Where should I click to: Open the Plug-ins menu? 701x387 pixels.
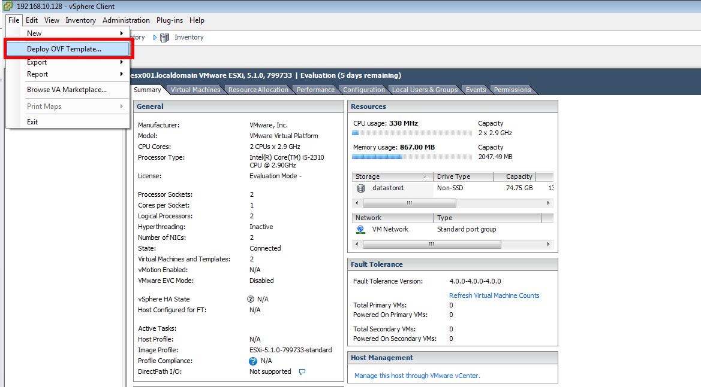coord(170,20)
